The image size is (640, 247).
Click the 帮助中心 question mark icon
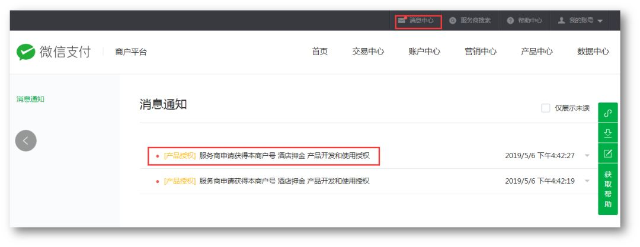coord(510,21)
